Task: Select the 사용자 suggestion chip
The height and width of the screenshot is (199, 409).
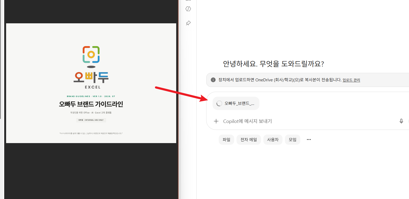Action: [x=273, y=140]
